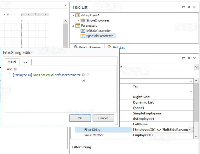The height and width of the screenshot is (154, 200).
Task: Cancel the FilterString Editor
Action: coord(103,118)
